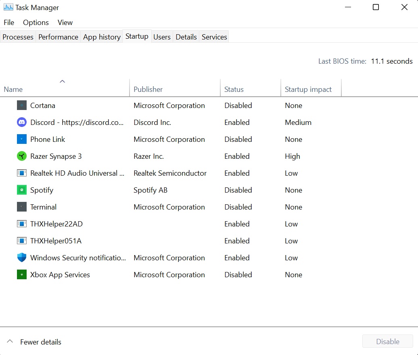Switch to the Performance tab

(58, 37)
